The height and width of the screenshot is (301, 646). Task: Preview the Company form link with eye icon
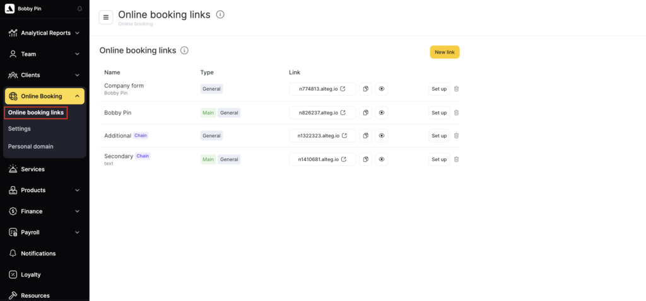[x=382, y=89]
